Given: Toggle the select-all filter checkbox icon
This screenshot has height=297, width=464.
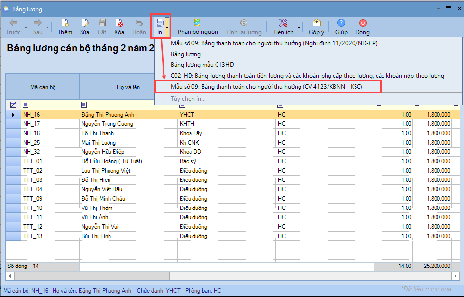Looking at the screenshot, I should [13, 105].
